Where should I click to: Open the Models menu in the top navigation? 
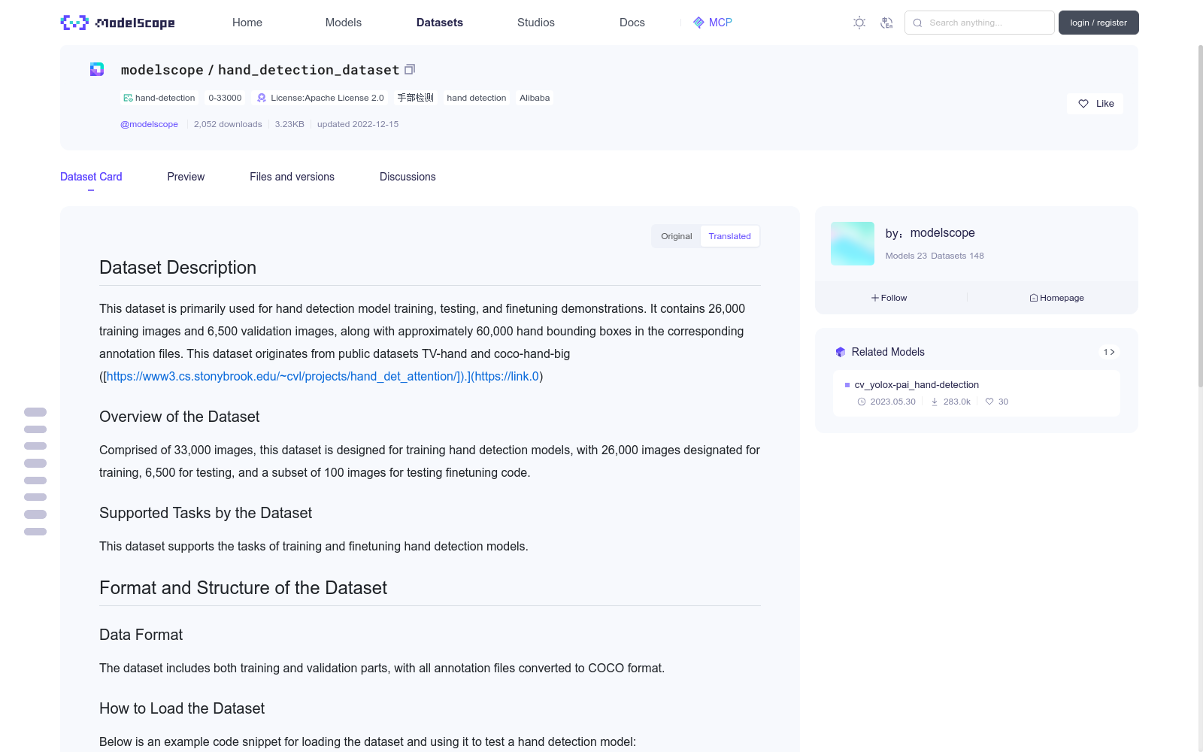tap(344, 23)
